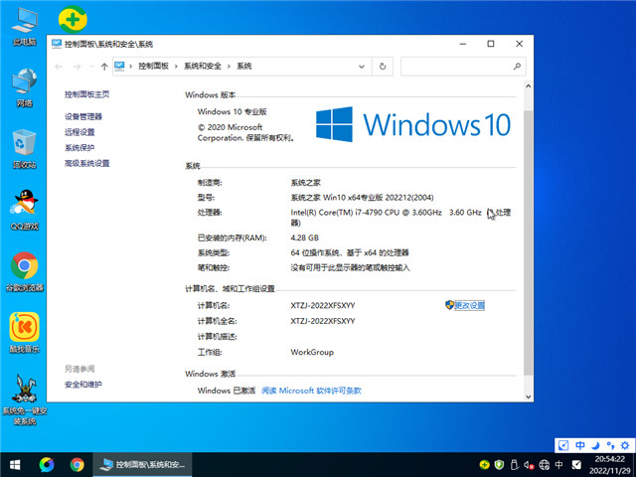636x477 pixels.
Task: Open 控制面板主页 link
Action: (x=86, y=94)
